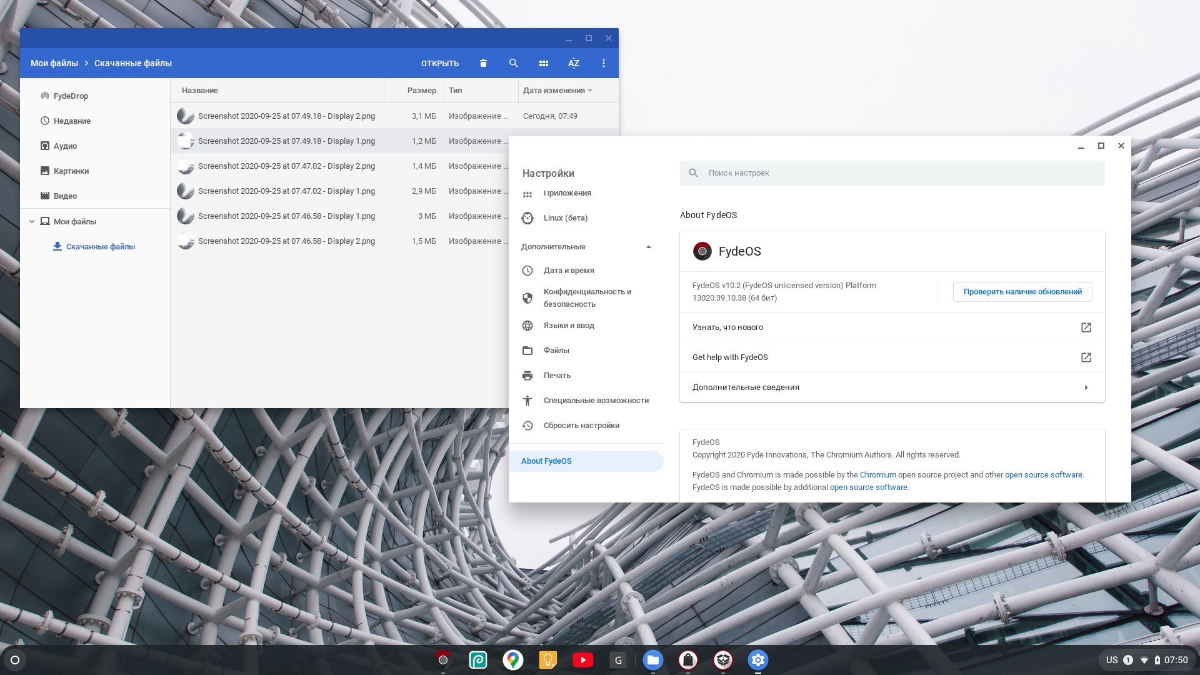Screen dimensions: 1200x675
Task: Sort files by Тип column
Action: tap(481, 91)
